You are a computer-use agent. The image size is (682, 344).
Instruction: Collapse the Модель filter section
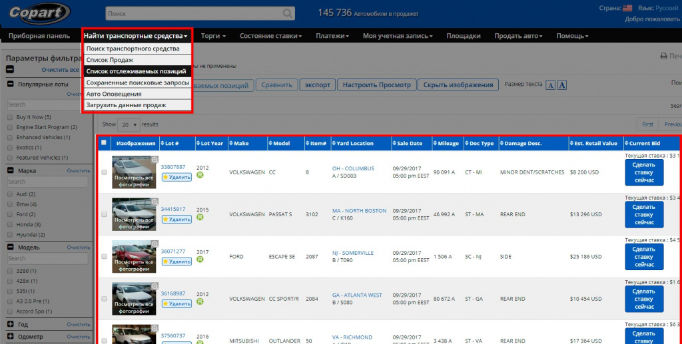pos(11,247)
